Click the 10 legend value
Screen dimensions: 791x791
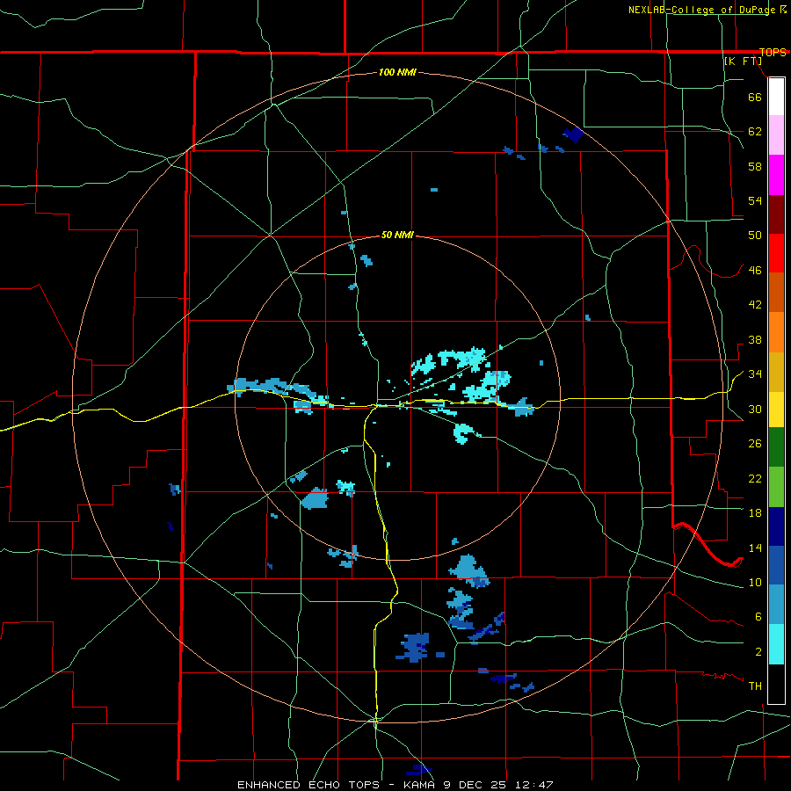click(755, 582)
